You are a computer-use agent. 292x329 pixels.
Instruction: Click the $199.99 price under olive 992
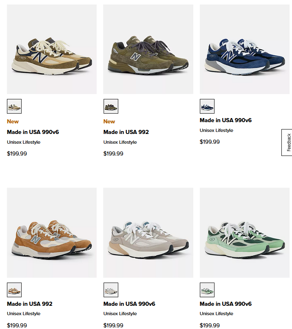(113, 154)
